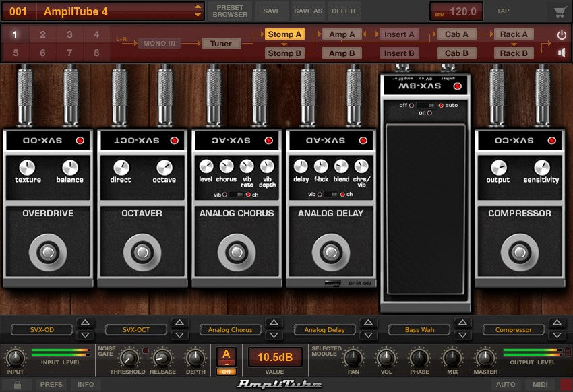Expand the AmpliTube 4 preset name list
573x392 pixels.
pos(198,11)
